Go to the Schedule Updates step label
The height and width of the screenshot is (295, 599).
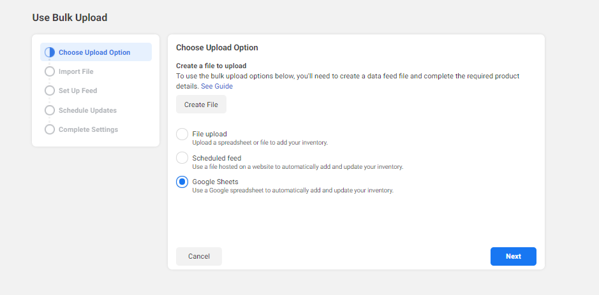(87, 110)
